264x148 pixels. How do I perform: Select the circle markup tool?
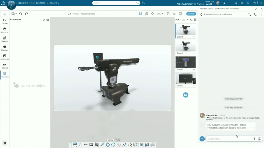(x=113, y=144)
